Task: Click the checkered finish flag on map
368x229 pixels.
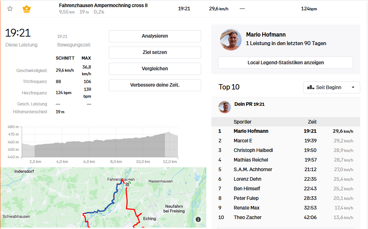Action: [127, 184]
